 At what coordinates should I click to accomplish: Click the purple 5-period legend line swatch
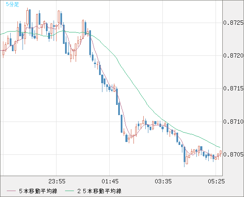(11, 191)
